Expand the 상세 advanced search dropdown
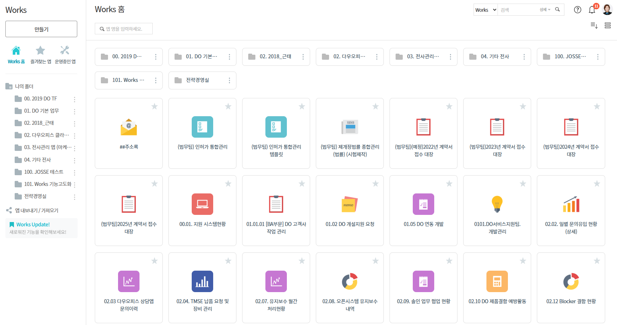This screenshot has width=617, height=325. (545, 10)
